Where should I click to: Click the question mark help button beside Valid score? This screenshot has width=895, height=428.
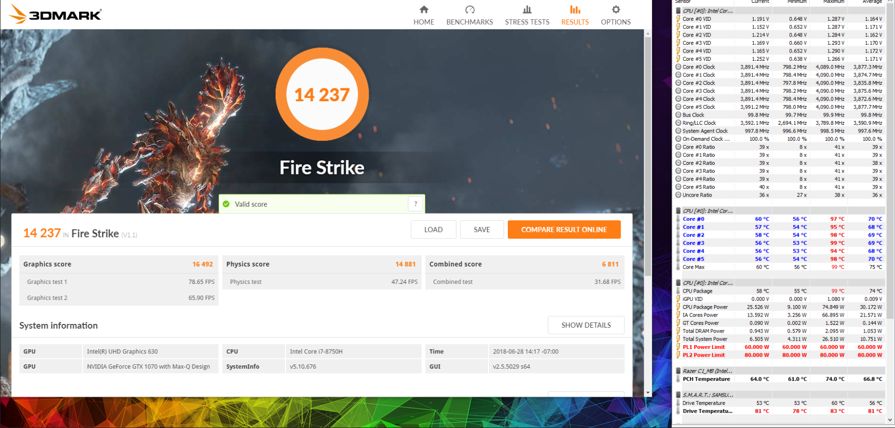416,204
